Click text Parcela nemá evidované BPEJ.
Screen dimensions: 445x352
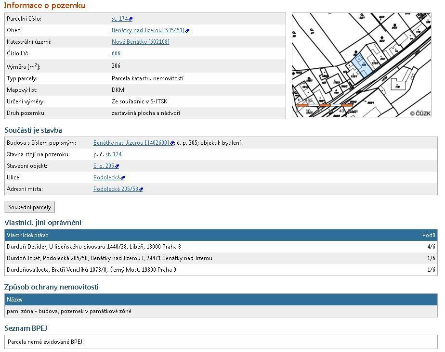[x=46, y=342]
